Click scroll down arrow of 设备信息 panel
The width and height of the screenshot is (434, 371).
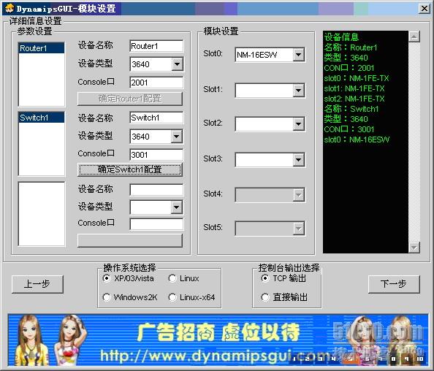pyautogui.click(x=414, y=248)
